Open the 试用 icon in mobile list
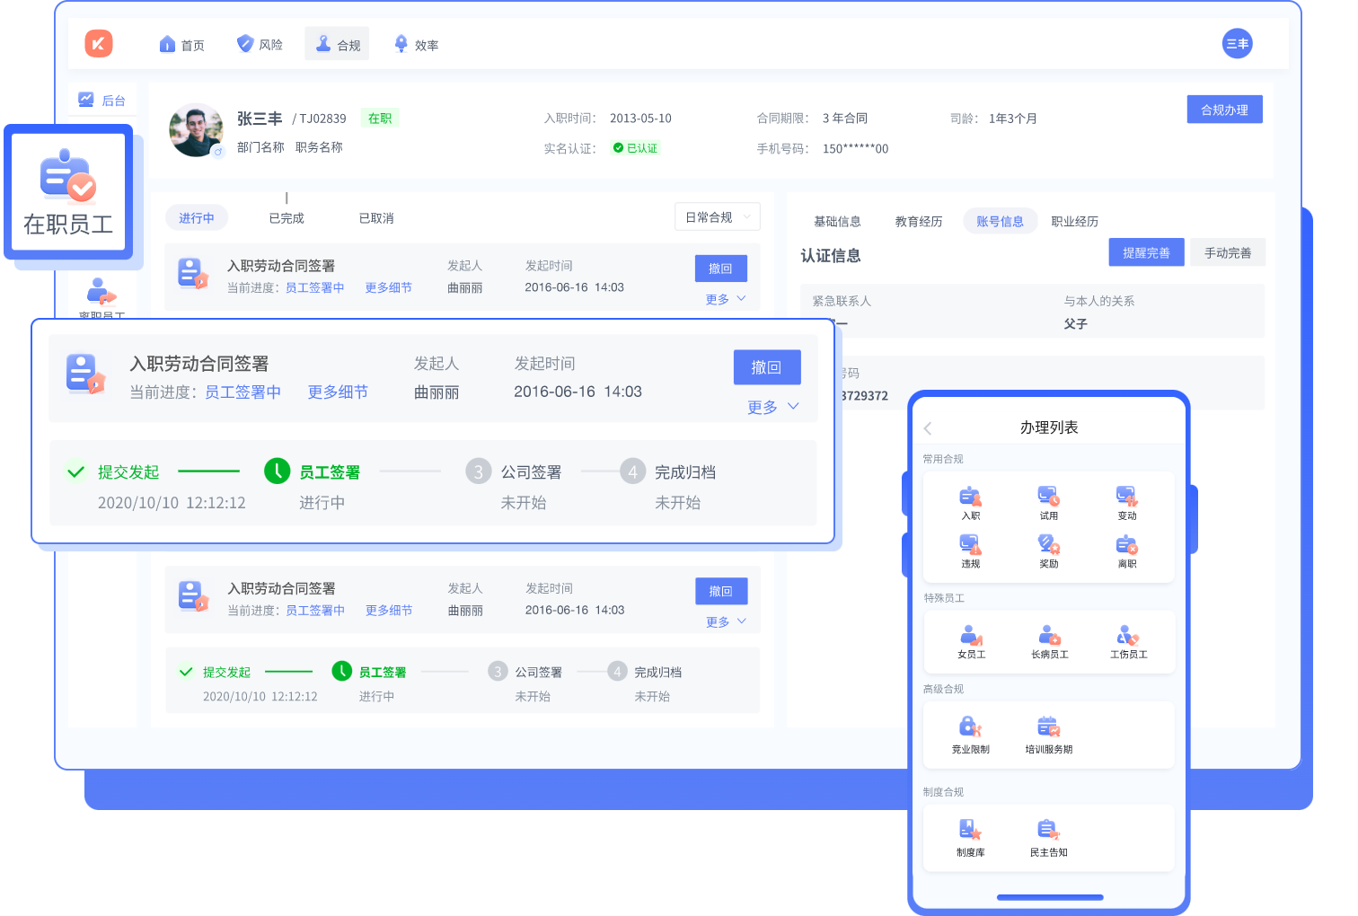This screenshot has height=916, width=1358. pyautogui.click(x=1048, y=497)
